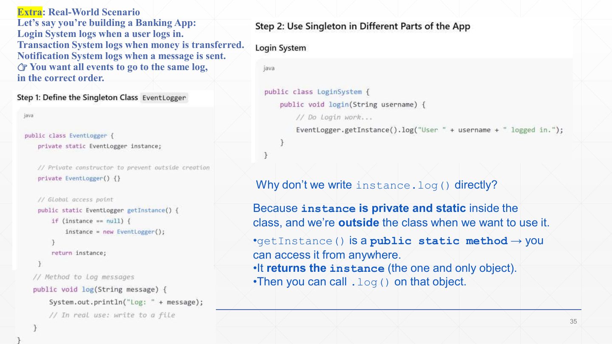Click the line "return instance;"
612x344 pixels.
pos(79,253)
